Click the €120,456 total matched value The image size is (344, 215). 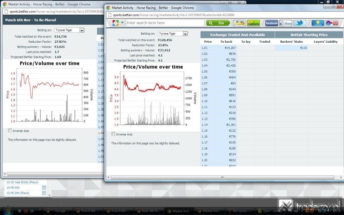tap(165, 40)
